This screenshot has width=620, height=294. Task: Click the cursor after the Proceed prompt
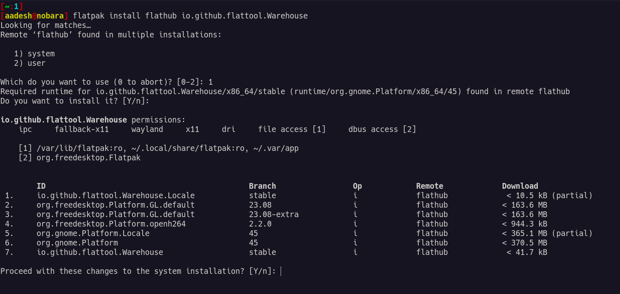tap(281, 271)
